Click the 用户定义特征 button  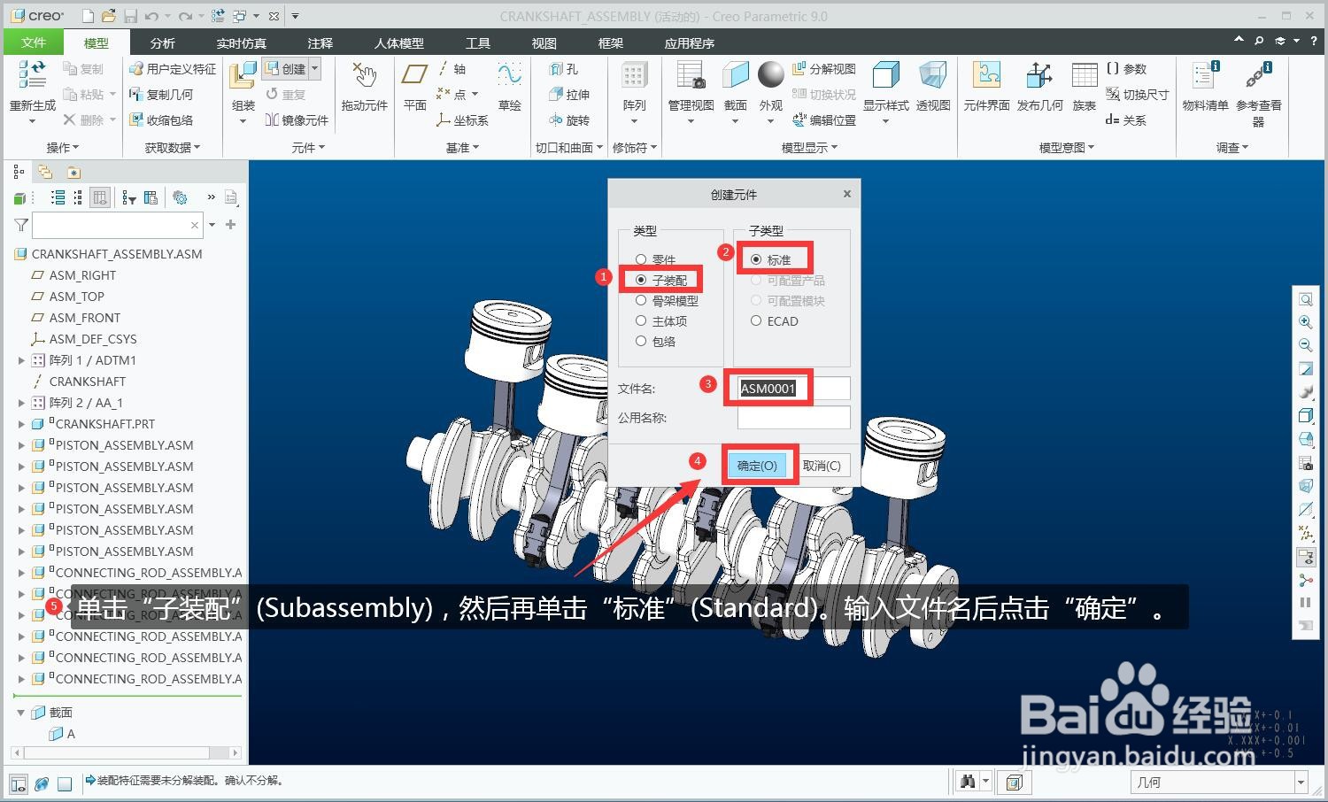tap(173, 68)
